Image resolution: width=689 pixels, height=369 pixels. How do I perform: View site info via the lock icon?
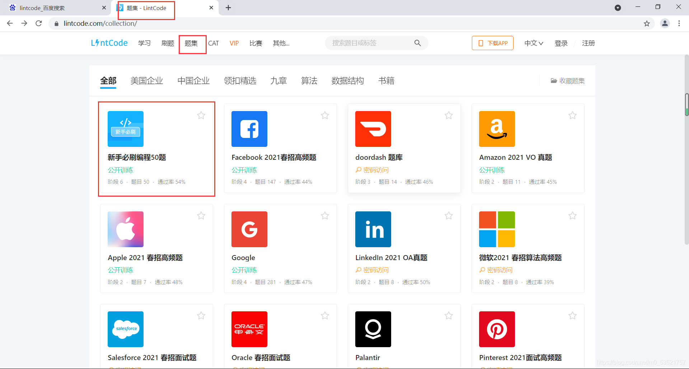pyautogui.click(x=56, y=24)
